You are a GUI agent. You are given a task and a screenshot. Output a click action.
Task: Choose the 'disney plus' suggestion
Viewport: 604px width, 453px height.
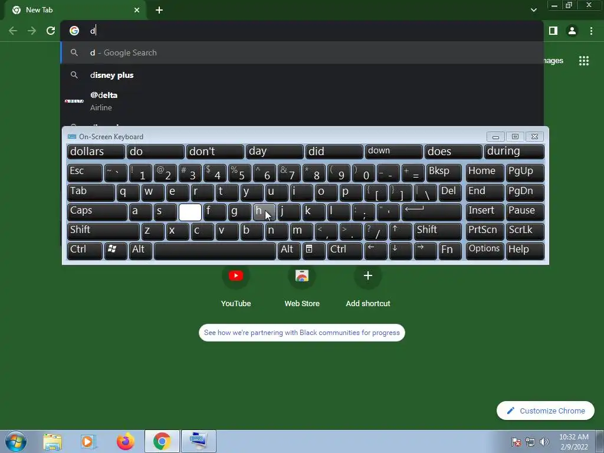click(x=302, y=75)
